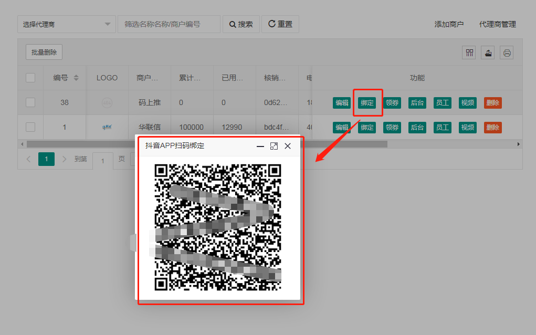Check the row 38 checkbox

click(30, 102)
